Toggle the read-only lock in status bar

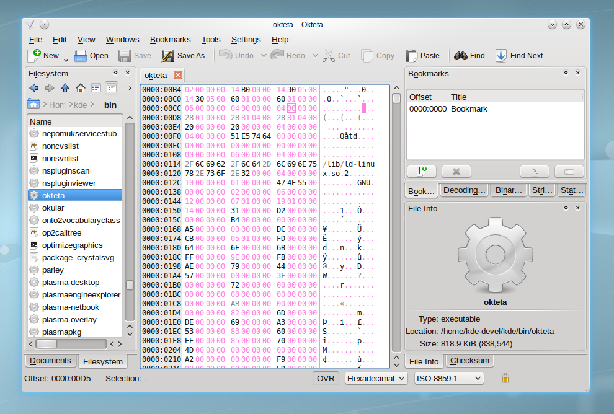(x=505, y=378)
